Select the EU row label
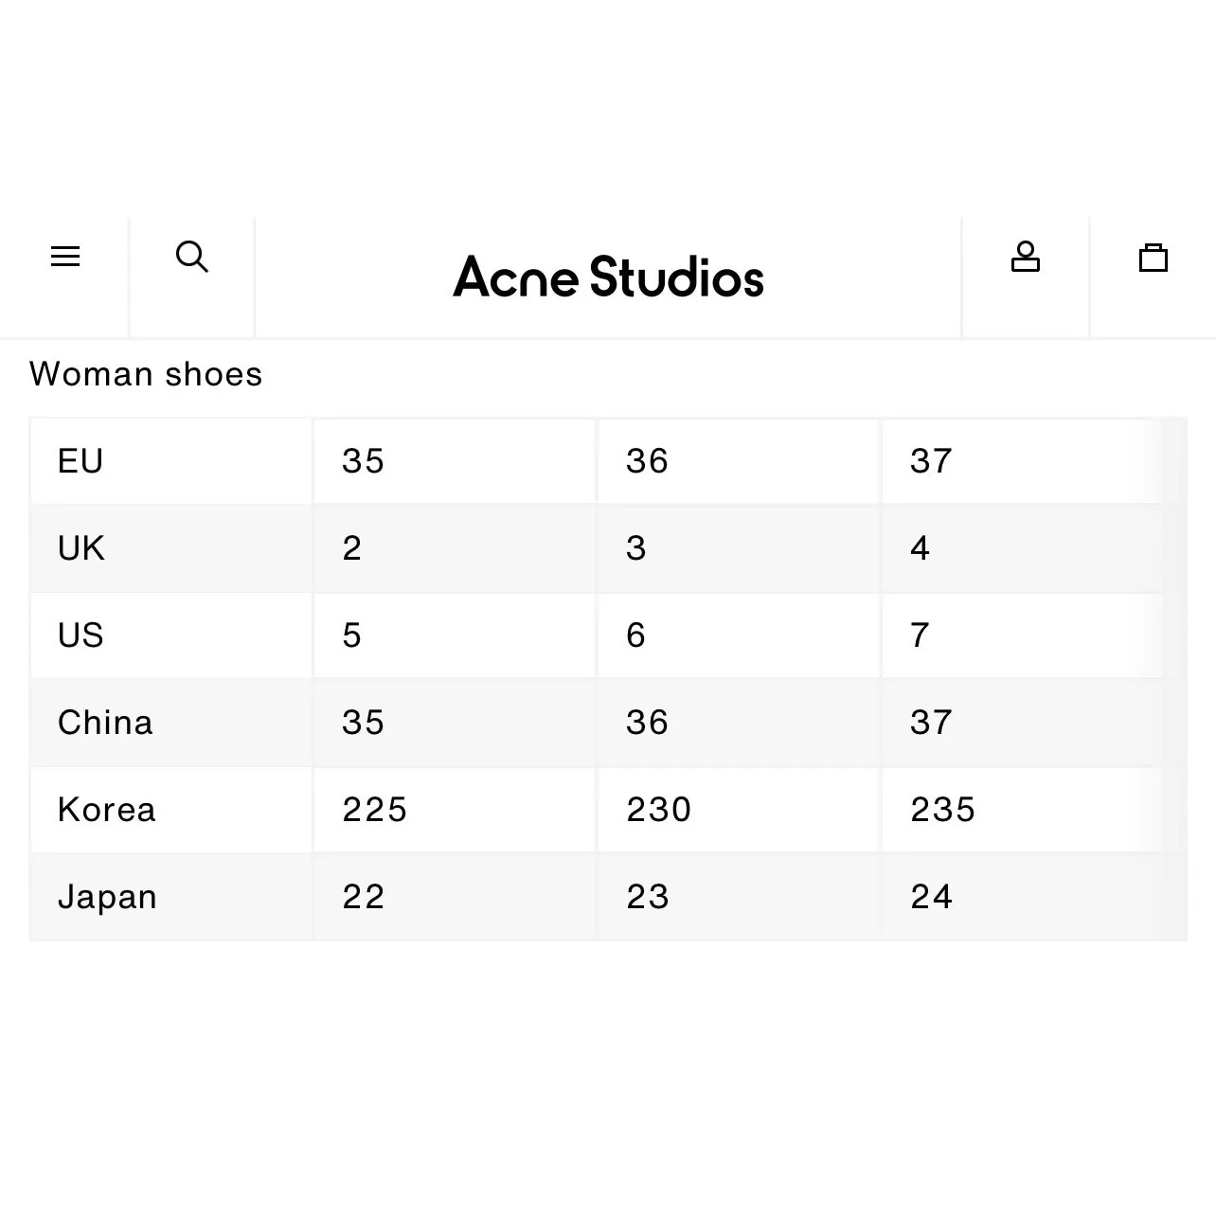The width and height of the screenshot is (1216, 1216). 80,461
